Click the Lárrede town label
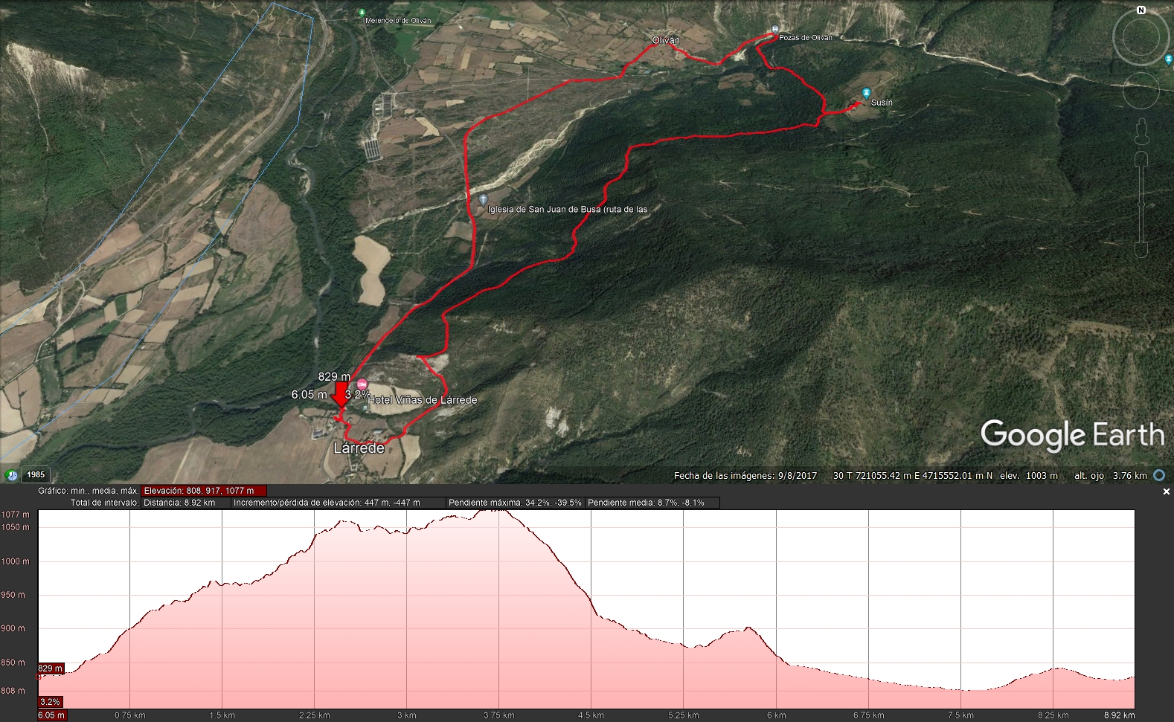The height and width of the screenshot is (722, 1174). point(359,448)
